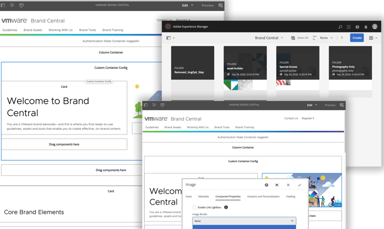The height and width of the screenshot is (229, 384).
Task: Open Brand Training menu in back-left page
Action: 112,30
